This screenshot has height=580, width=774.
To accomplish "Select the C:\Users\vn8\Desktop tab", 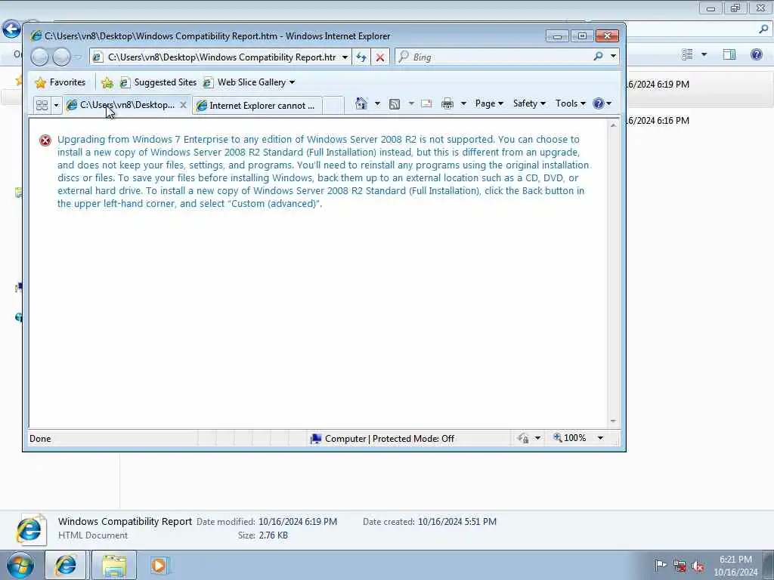I will pos(122,105).
